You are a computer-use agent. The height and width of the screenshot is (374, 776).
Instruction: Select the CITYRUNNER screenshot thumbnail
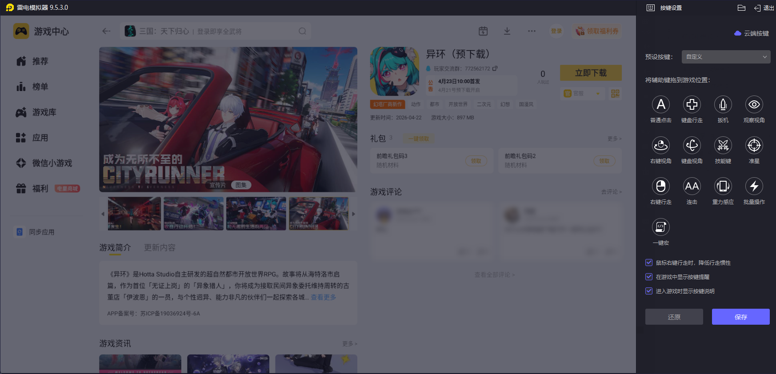[319, 214]
